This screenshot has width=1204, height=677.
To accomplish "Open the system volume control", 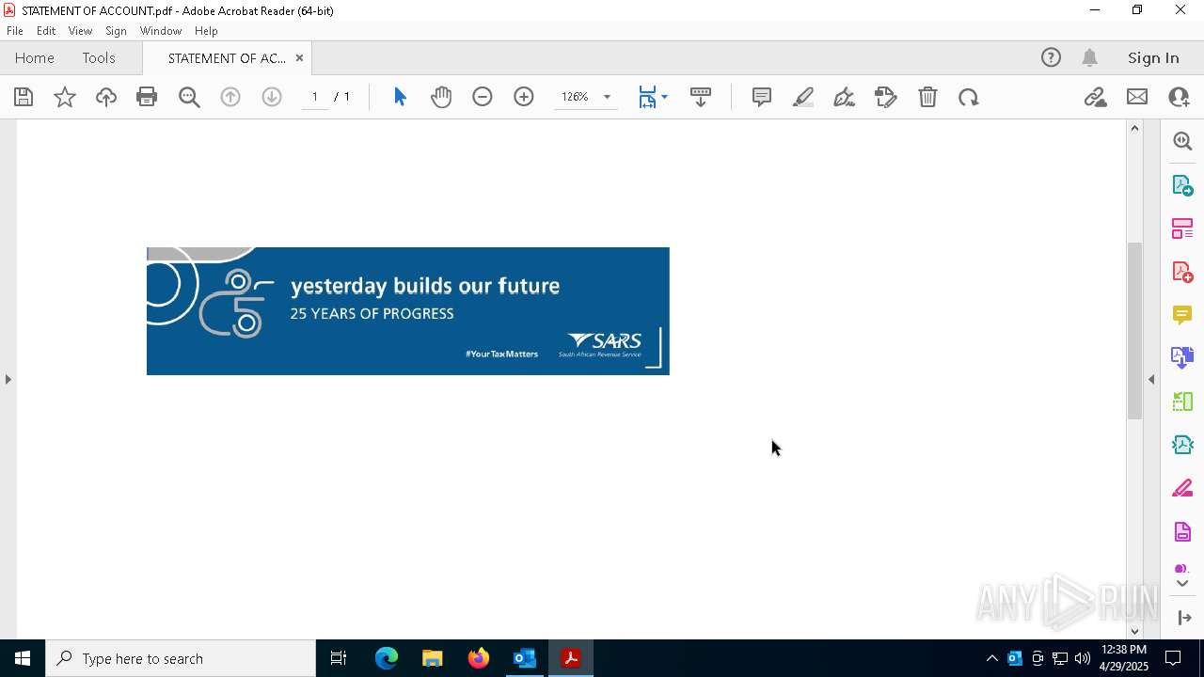I will [1082, 658].
